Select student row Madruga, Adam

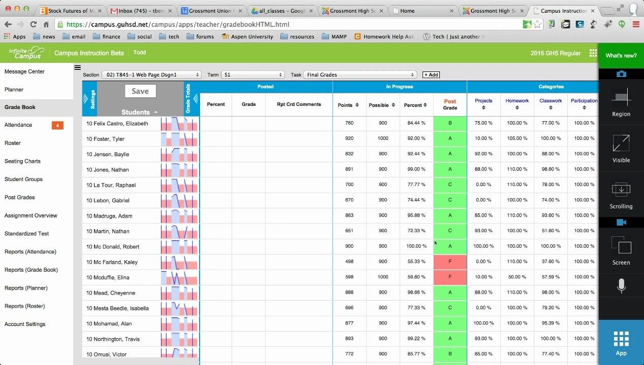tap(109, 216)
